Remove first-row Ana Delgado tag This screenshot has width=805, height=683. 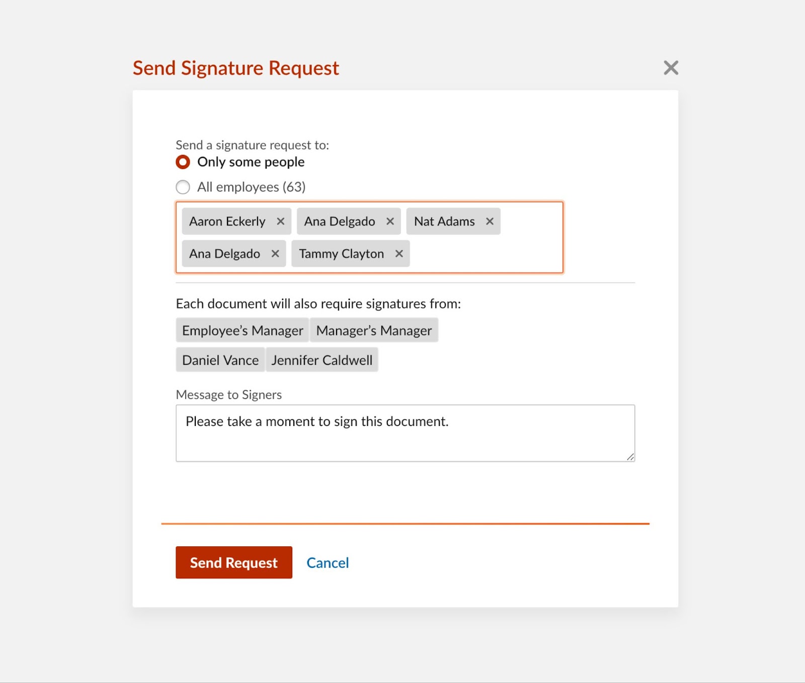coord(390,221)
